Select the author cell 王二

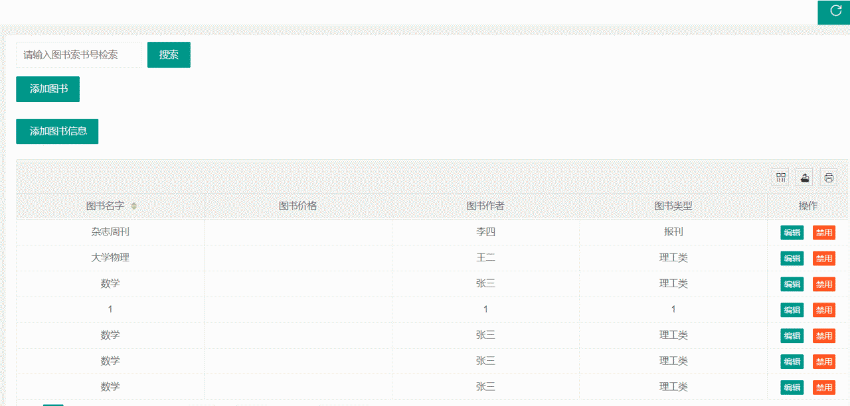485,258
